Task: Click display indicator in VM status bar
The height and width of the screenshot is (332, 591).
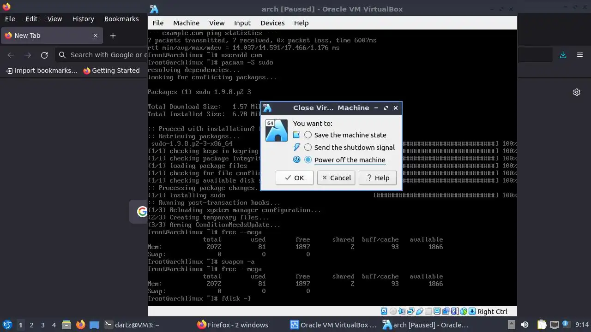Action: tap(437, 312)
